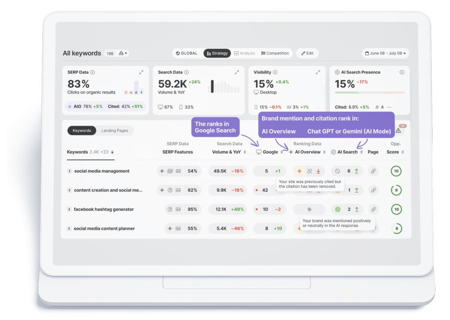Select the GLOBAL scope option
The height and width of the screenshot is (320, 450).
pyautogui.click(x=186, y=53)
